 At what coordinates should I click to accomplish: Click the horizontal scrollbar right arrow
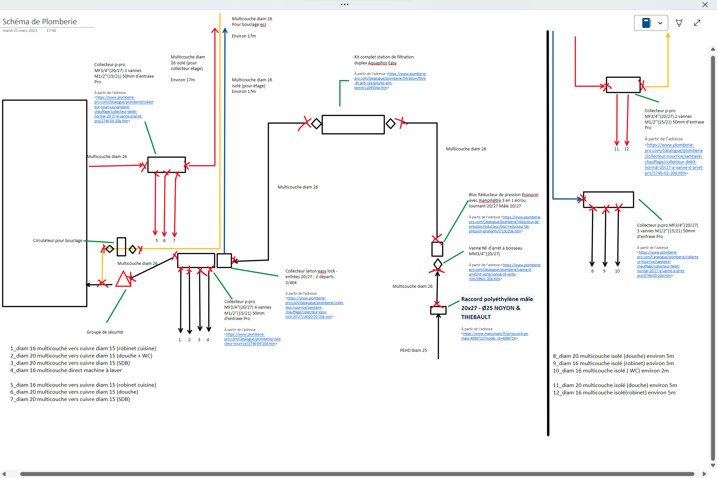coord(704,474)
